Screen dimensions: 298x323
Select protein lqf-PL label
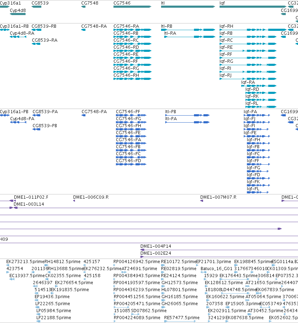pos(253,189)
